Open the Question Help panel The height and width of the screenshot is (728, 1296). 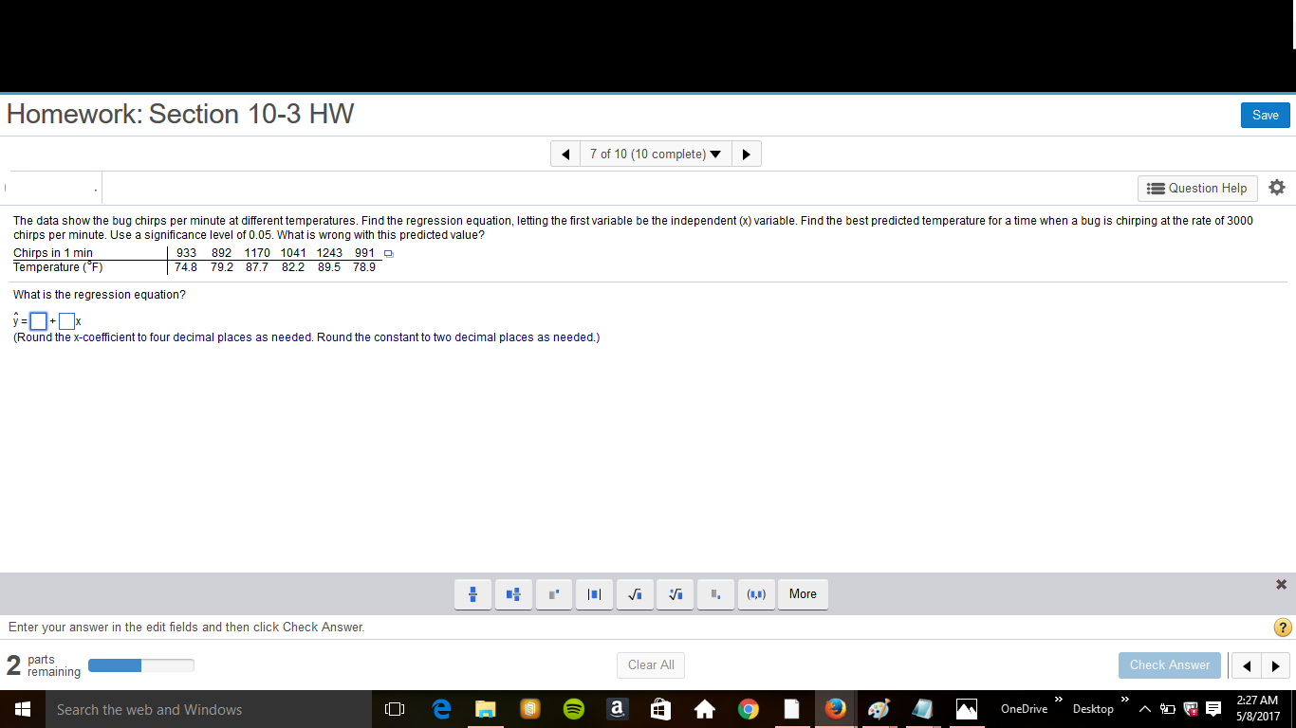click(1197, 188)
